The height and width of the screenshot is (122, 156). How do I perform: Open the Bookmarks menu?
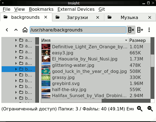[41, 9]
